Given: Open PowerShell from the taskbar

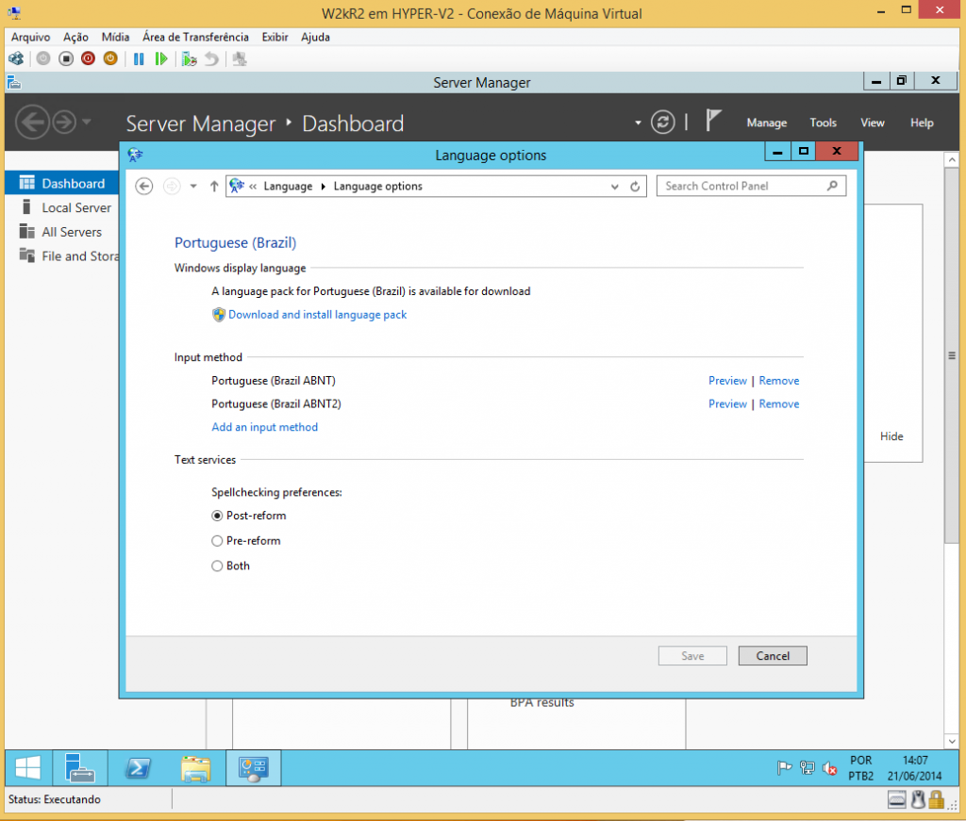Looking at the screenshot, I should point(138,769).
